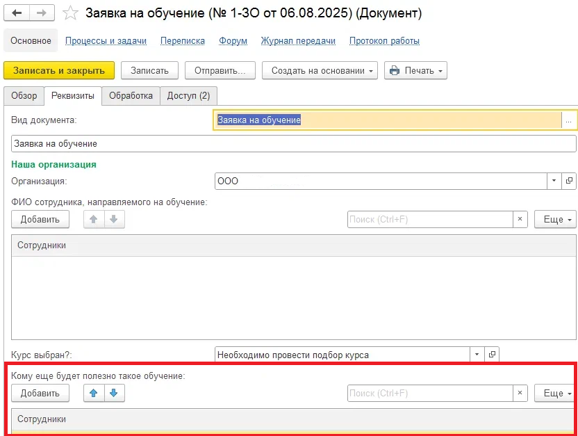Open Журнал передачи link

pyautogui.click(x=298, y=40)
